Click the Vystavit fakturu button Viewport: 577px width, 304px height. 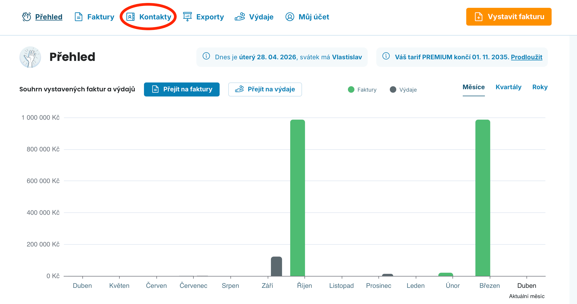point(509,17)
